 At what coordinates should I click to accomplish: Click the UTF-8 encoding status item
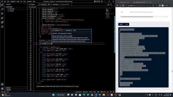click(91, 92)
